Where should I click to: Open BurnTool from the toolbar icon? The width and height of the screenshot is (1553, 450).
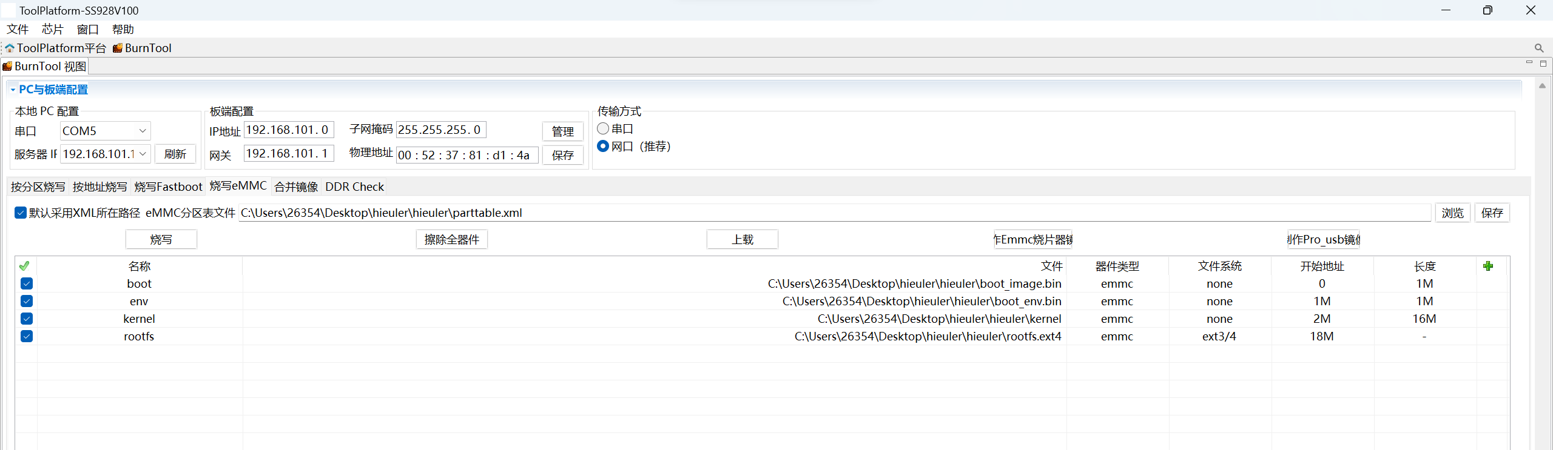[118, 48]
